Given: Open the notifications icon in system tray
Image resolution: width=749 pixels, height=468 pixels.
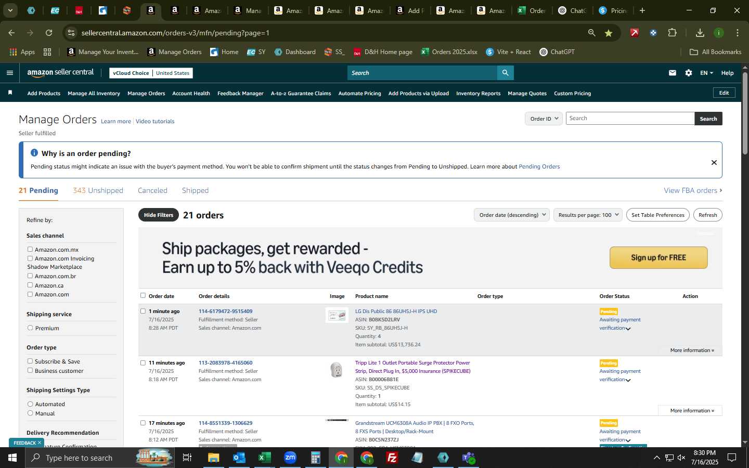Looking at the screenshot, I should (732, 458).
